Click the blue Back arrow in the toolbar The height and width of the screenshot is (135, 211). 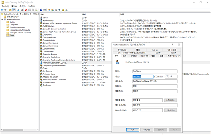pos(2,10)
